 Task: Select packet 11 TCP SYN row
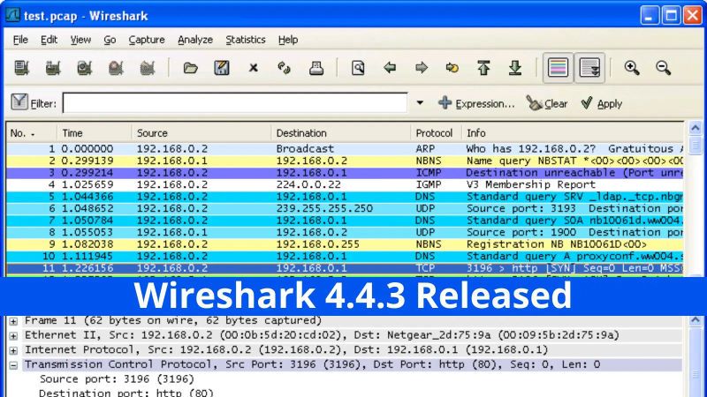[345, 268]
